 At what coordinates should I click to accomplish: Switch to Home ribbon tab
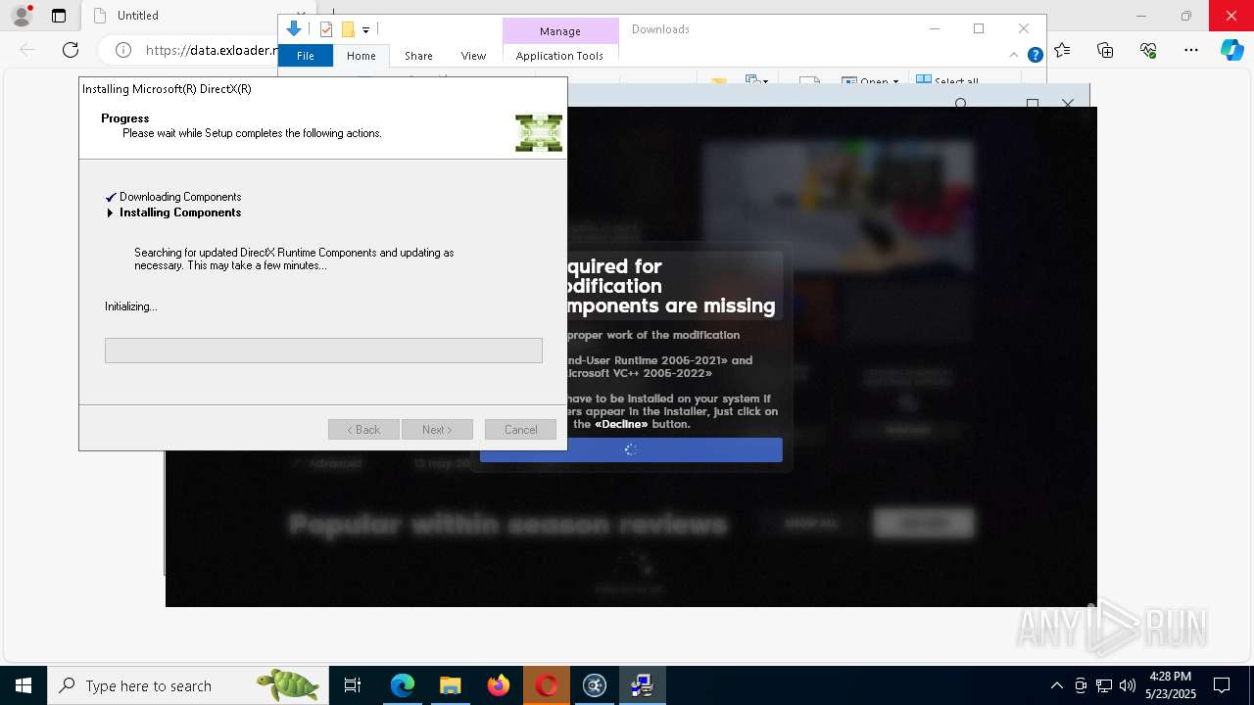coord(362,56)
